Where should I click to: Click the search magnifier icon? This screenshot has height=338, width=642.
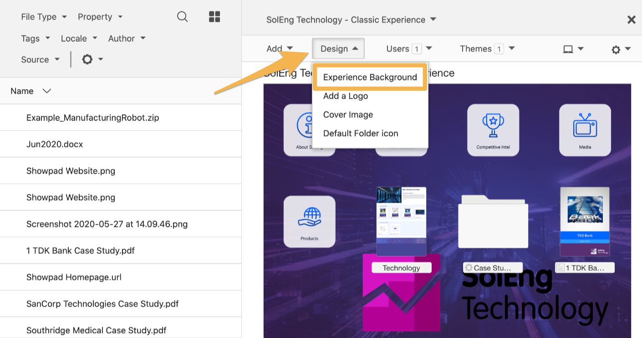pyautogui.click(x=182, y=17)
